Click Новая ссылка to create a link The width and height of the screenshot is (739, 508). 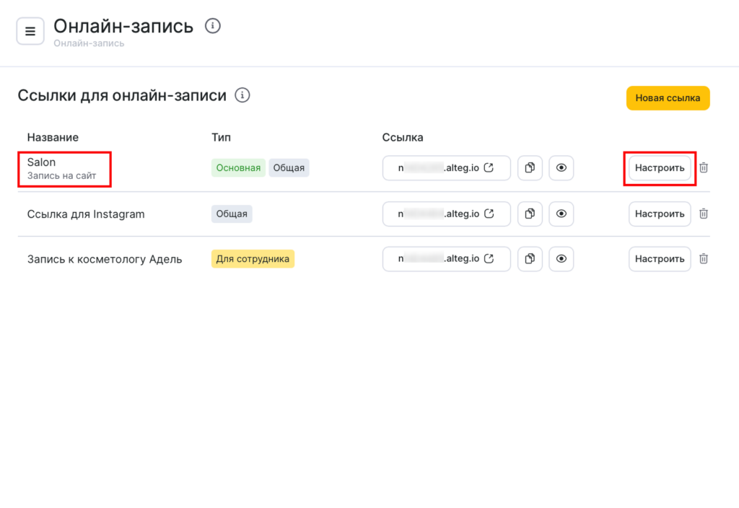pyautogui.click(x=668, y=98)
